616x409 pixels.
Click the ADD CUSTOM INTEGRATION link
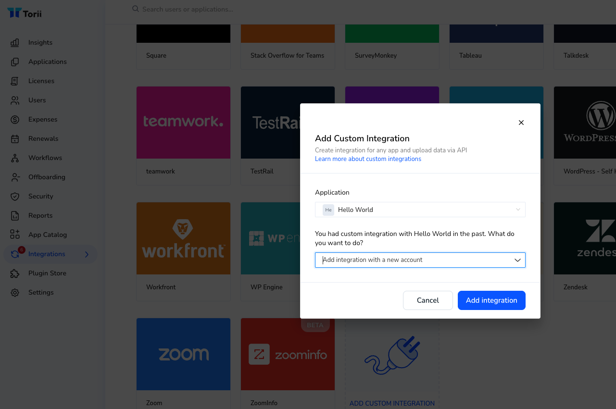392,403
